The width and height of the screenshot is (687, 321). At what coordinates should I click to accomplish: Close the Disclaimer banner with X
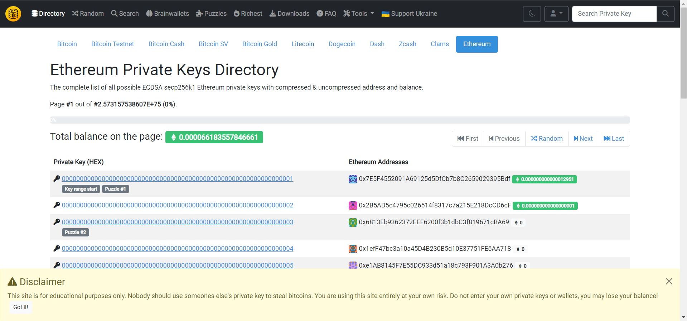669,282
